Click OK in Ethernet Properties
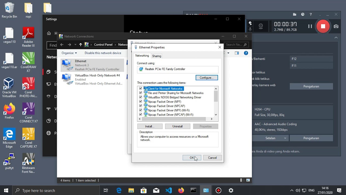 pyautogui.click(x=192, y=158)
